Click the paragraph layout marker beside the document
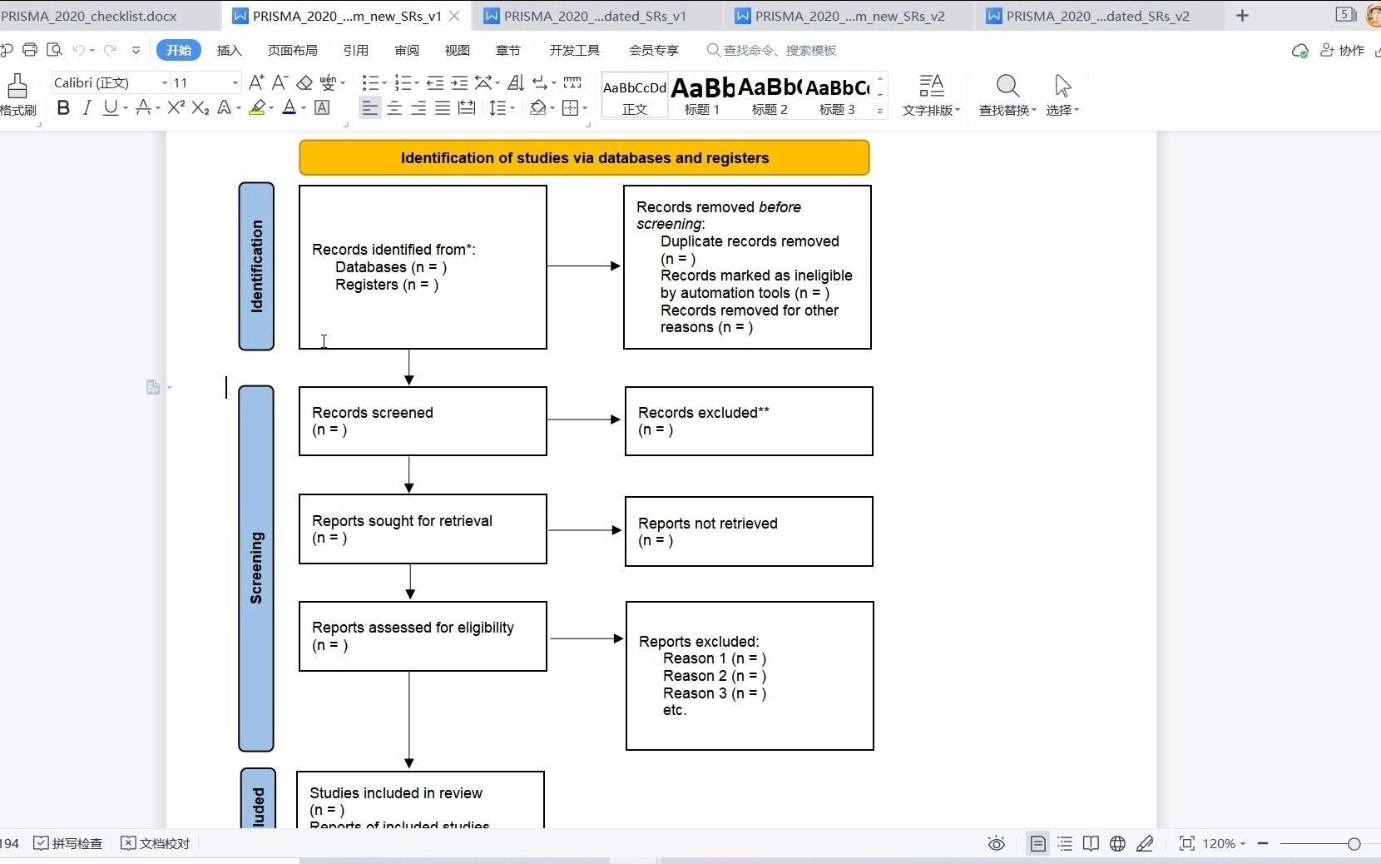This screenshot has height=864, width=1381. tap(153, 387)
